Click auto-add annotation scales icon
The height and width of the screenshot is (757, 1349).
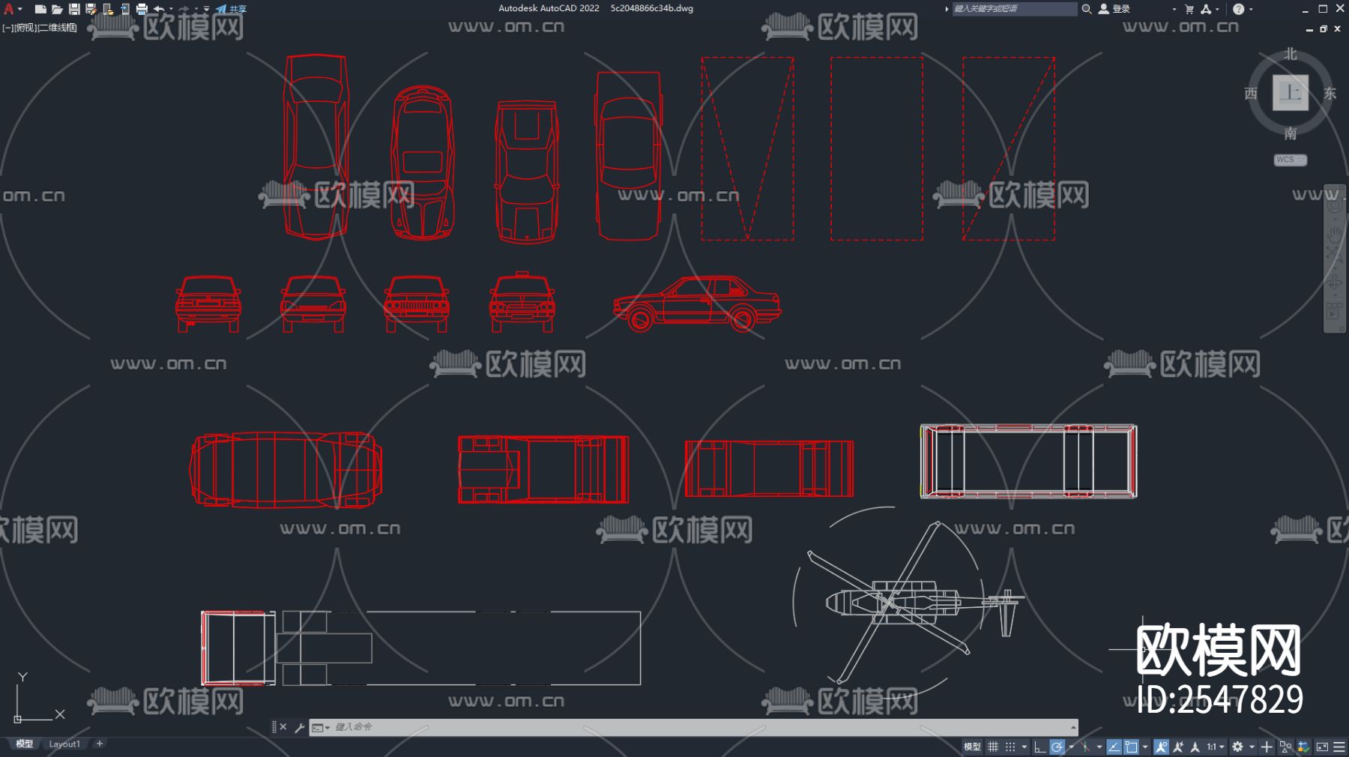pyautogui.click(x=1178, y=747)
